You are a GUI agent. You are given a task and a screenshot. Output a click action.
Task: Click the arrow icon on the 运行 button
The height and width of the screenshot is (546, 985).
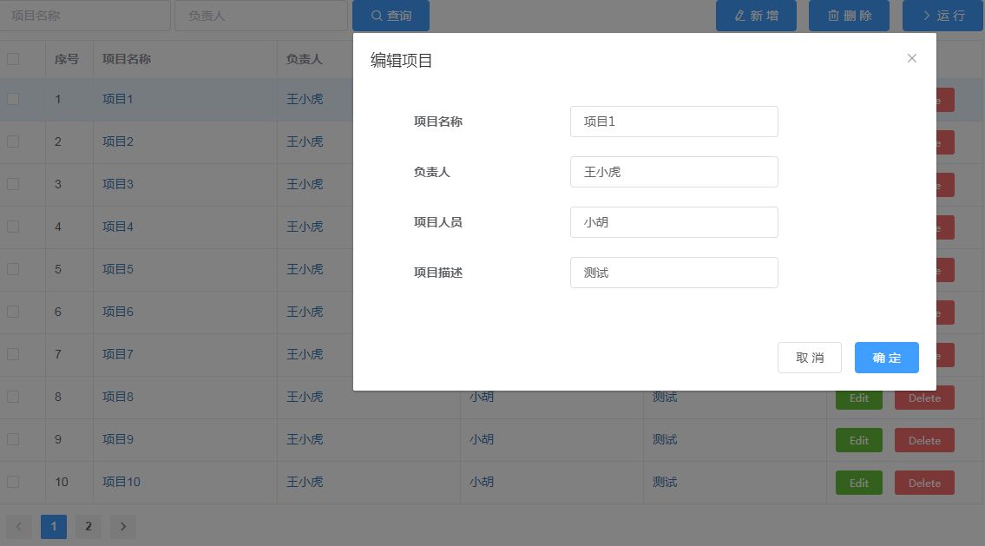[925, 16]
